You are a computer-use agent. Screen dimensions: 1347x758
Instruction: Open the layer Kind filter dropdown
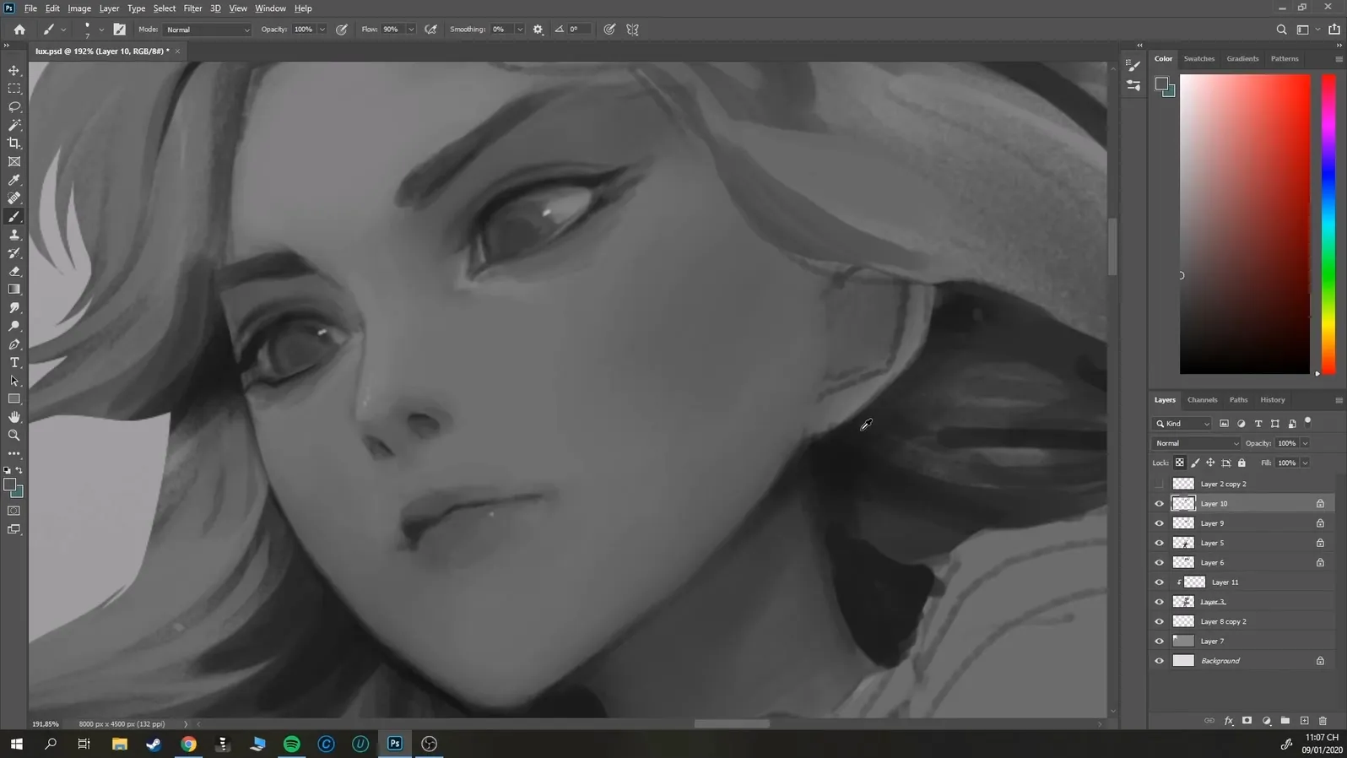[1183, 424]
